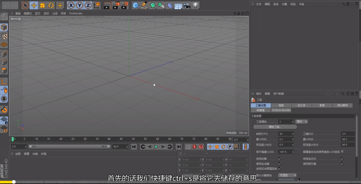Add a light object
This screenshot has height=184, width=361.
pyautogui.click(x=195, y=5)
